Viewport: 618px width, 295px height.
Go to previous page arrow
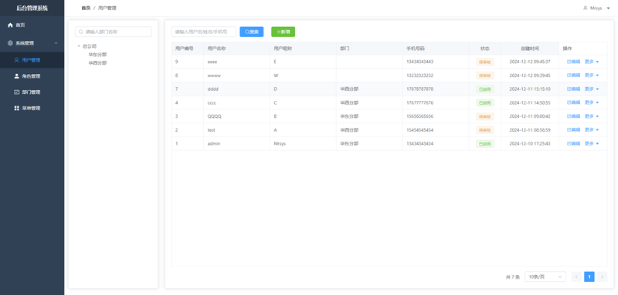[x=576, y=277]
